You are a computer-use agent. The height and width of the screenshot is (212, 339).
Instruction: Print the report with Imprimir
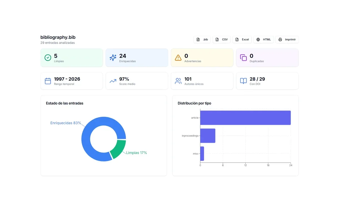[x=287, y=40]
